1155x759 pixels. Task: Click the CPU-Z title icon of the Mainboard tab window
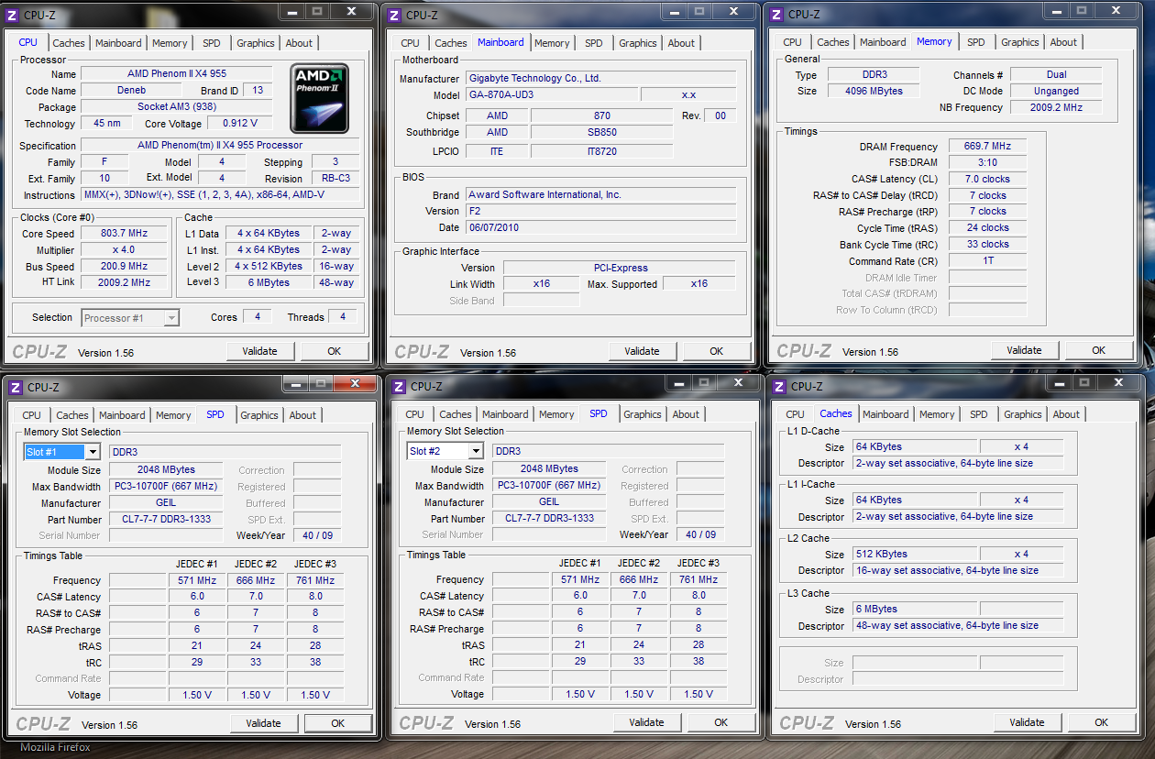coord(394,15)
